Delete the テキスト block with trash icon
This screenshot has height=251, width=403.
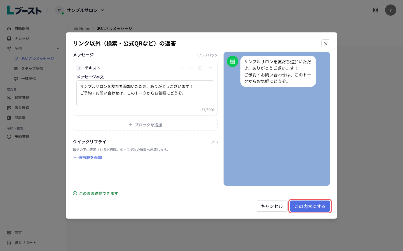click(200, 68)
